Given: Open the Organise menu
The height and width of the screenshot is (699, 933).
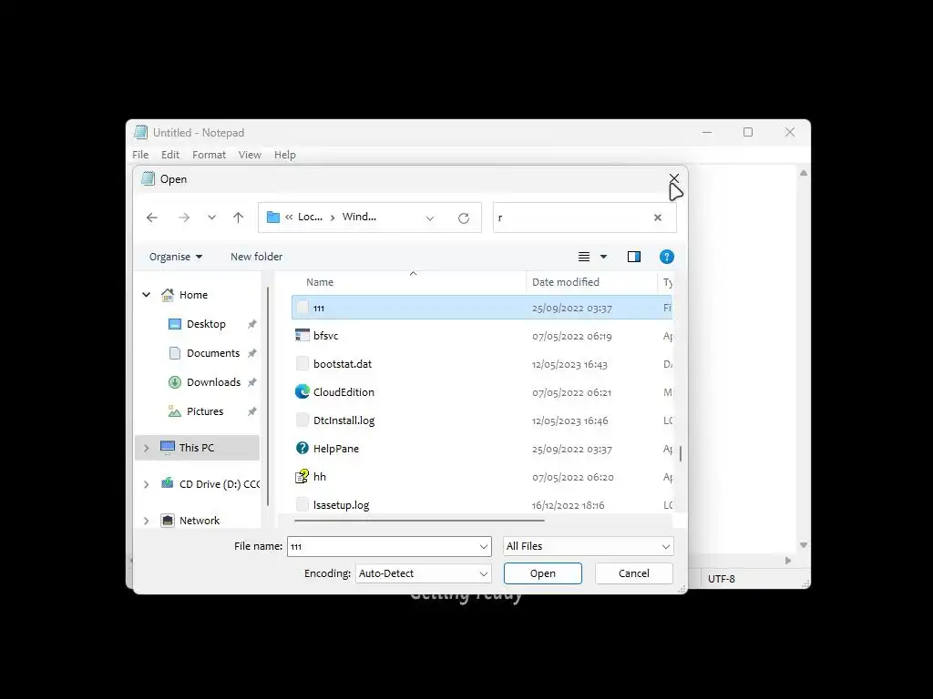Looking at the screenshot, I should click(176, 257).
